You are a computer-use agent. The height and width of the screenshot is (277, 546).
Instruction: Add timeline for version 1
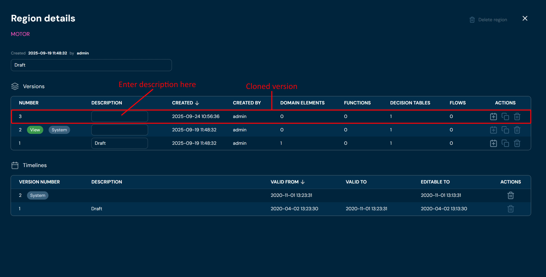point(493,143)
